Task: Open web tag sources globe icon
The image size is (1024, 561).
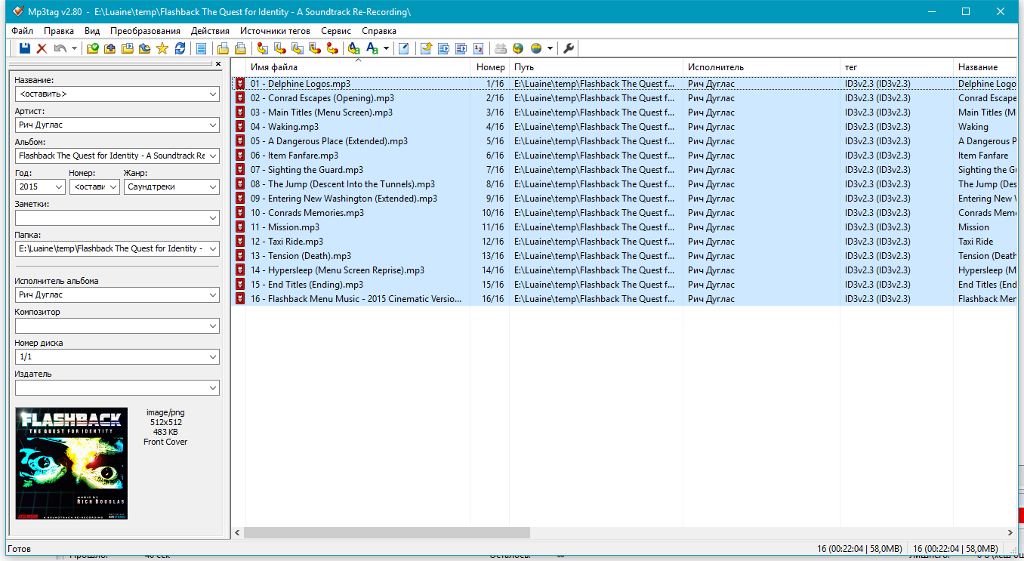Action: (518, 48)
